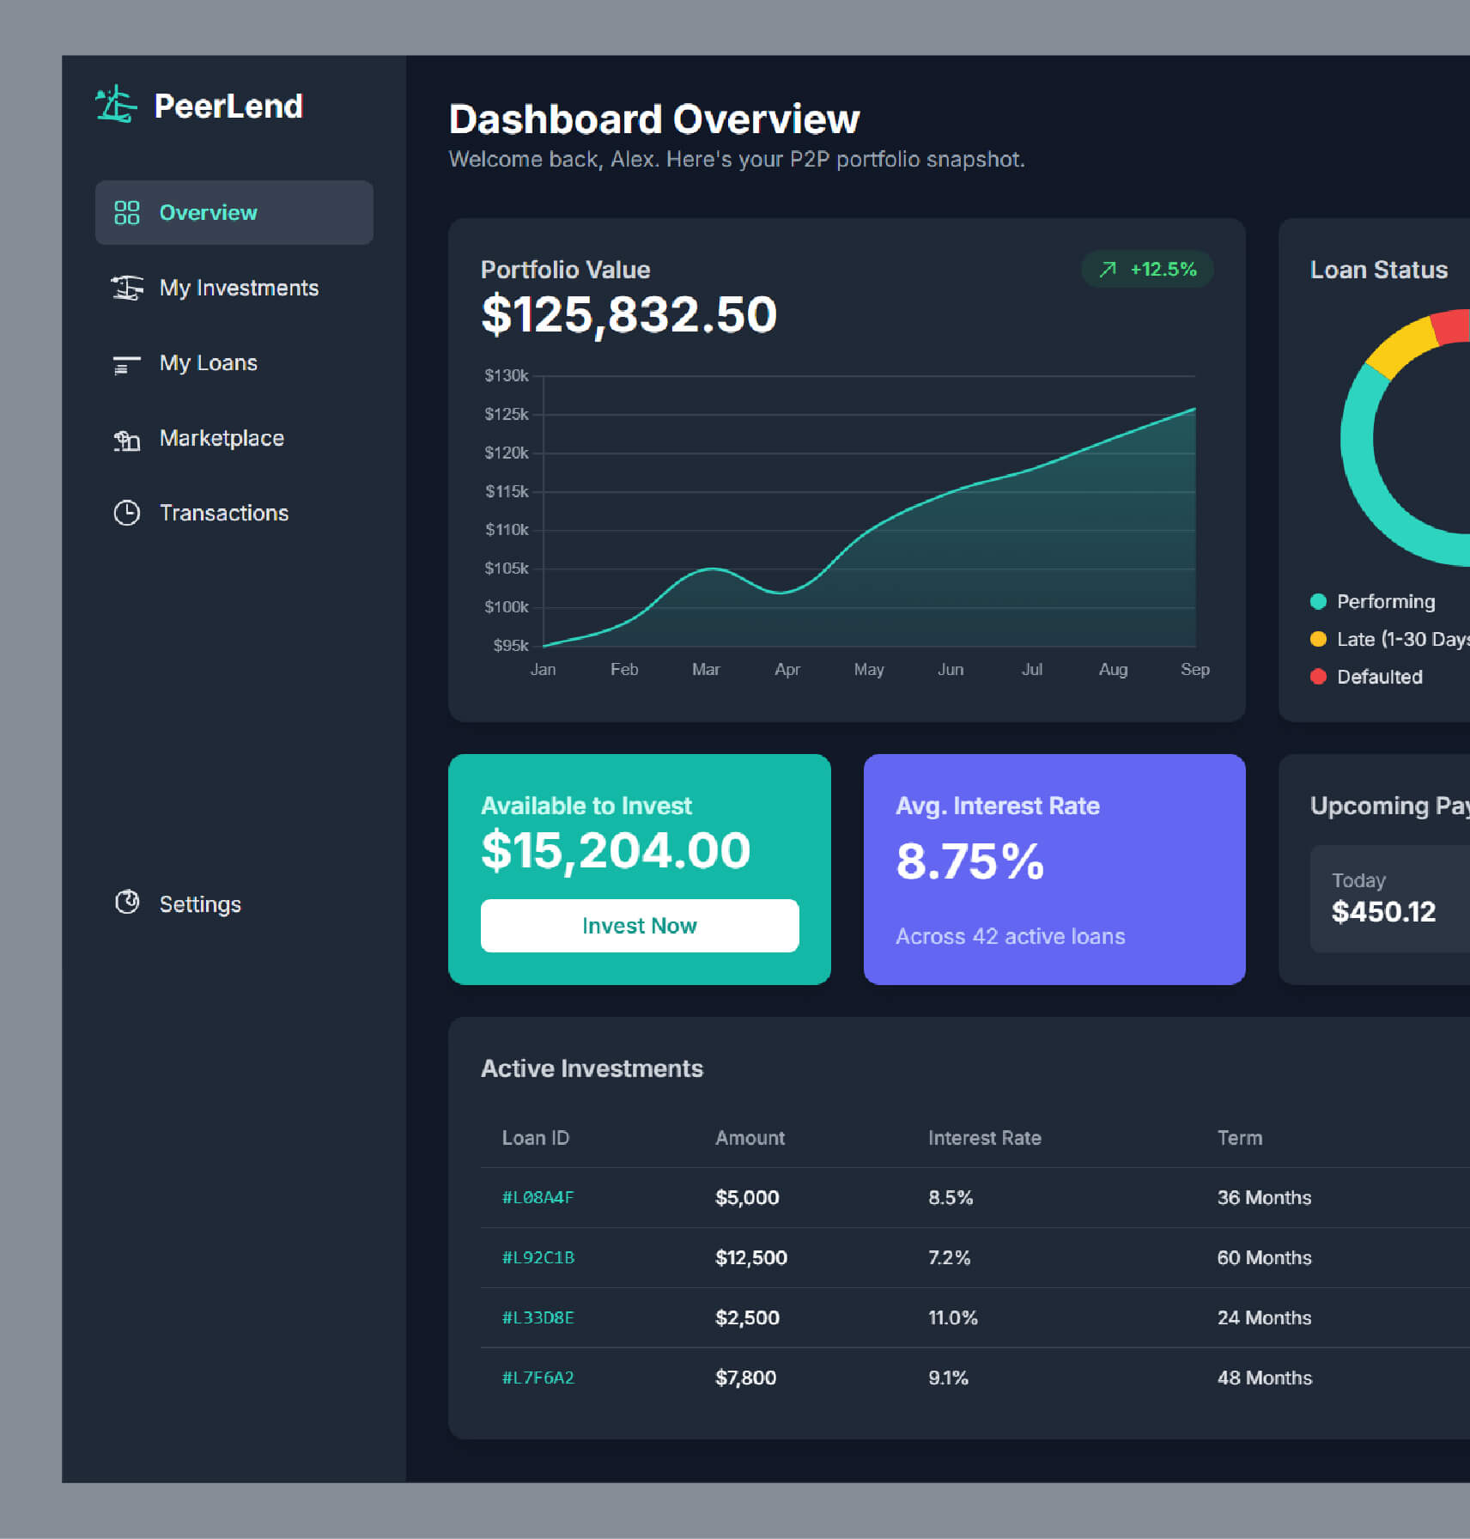Click the +12.5% growth badge
The height and width of the screenshot is (1539, 1470).
coord(1147,270)
